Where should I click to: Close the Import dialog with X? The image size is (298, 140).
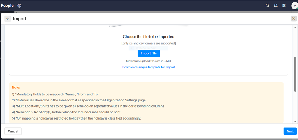coord(294,19)
